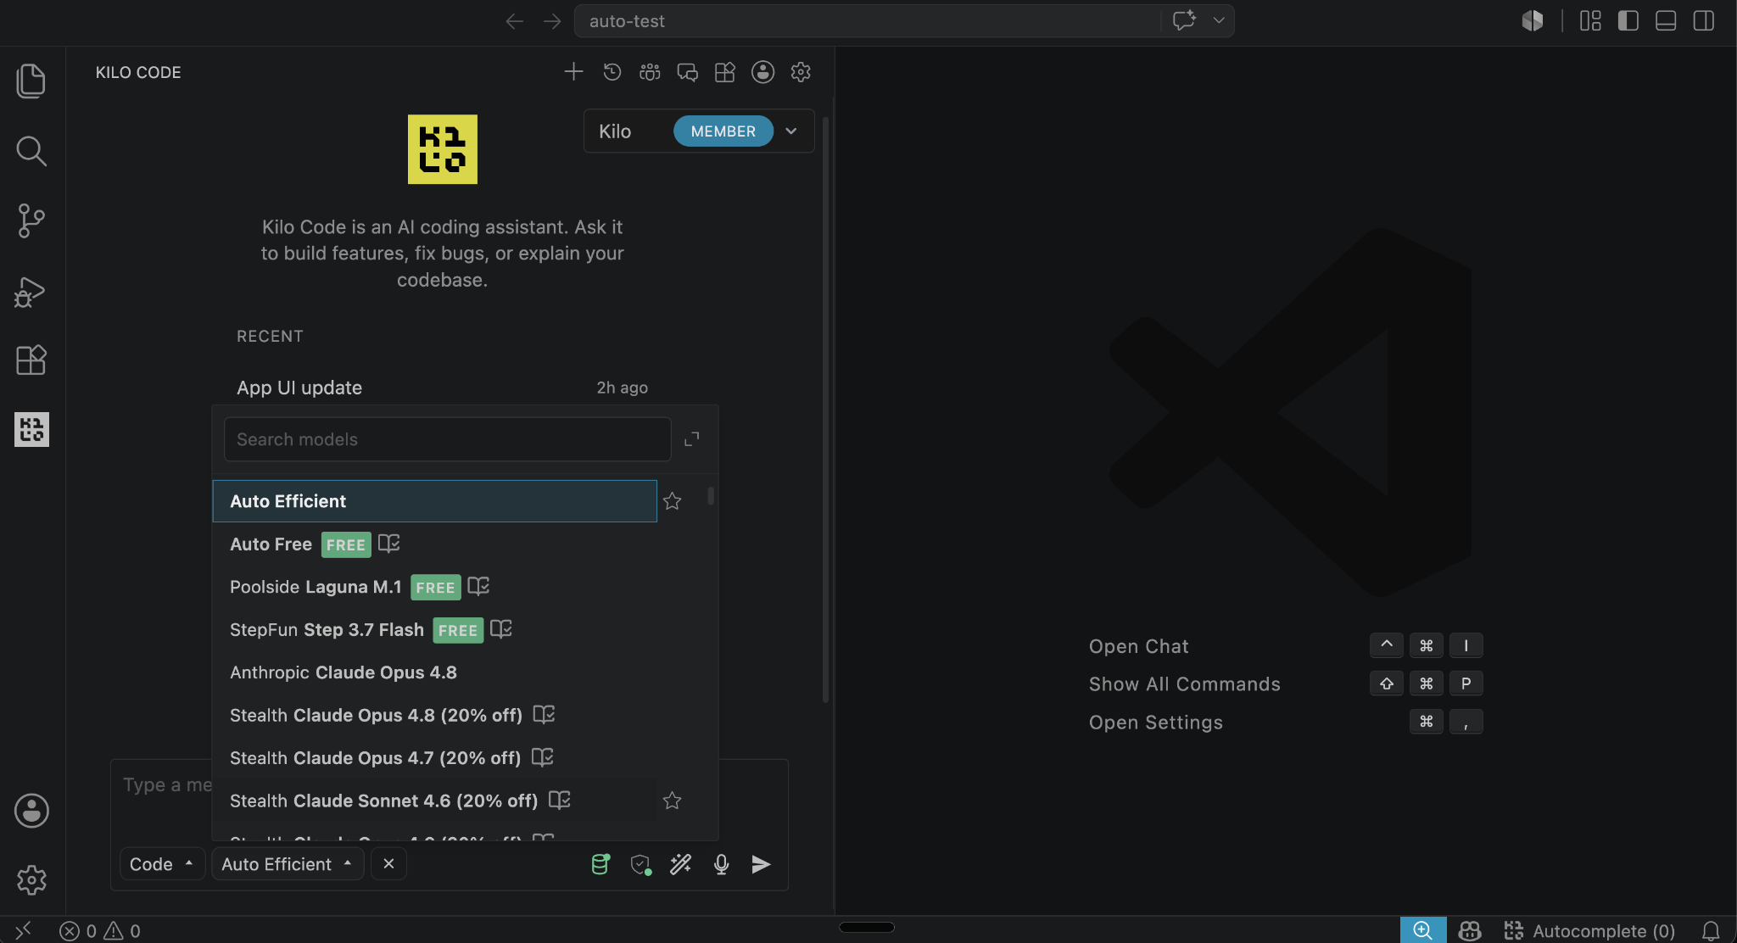The height and width of the screenshot is (943, 1737).
Task: Customize layout from title bar
Action: tap(1590, 20)
